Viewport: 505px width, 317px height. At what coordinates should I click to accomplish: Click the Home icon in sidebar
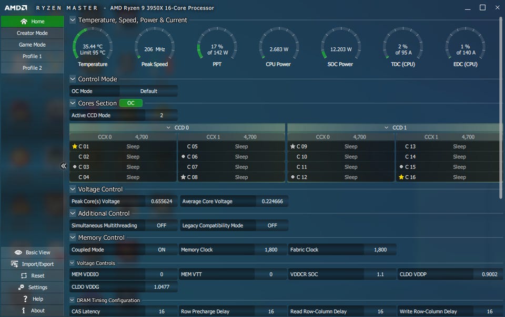coord(24,22)
